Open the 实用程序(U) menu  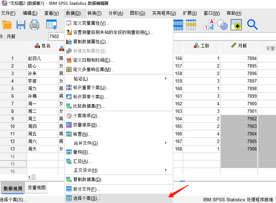[x=164, y=13]
